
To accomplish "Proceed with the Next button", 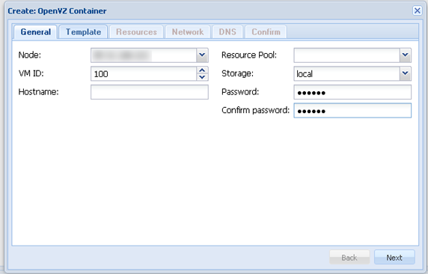I will coord(394,258).
